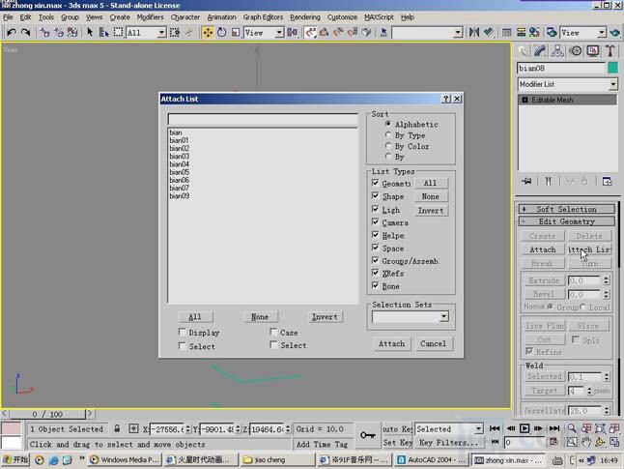Select the rectangular selection region tool
624x469 pixels.
pyautogui.click(x=118, y=32)
